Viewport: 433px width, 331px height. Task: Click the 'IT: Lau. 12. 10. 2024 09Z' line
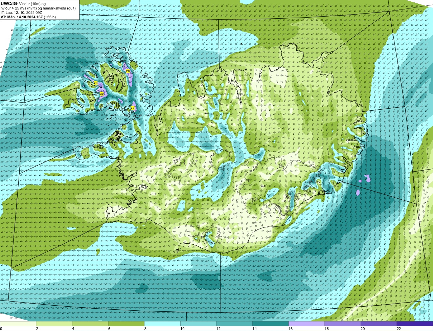pos(21,12)
